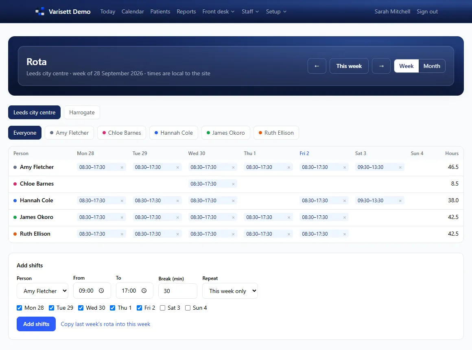Open the To time clock picker
This screenshot has height=350, width=472.
coord(144,291)
